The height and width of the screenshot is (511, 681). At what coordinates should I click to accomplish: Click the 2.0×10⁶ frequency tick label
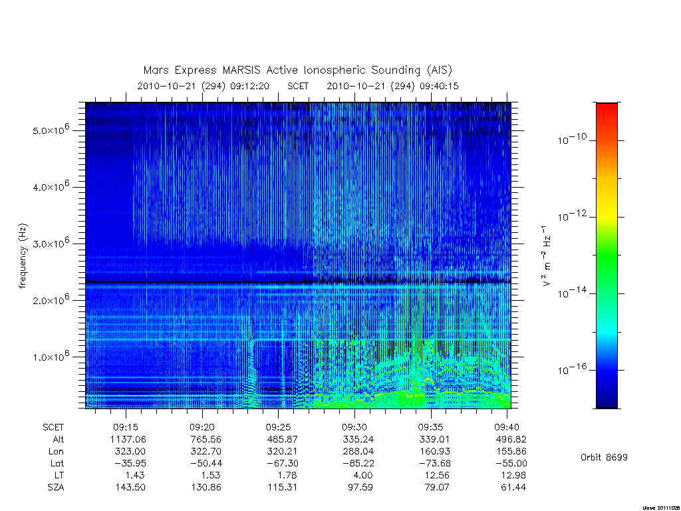pos(51,299)
